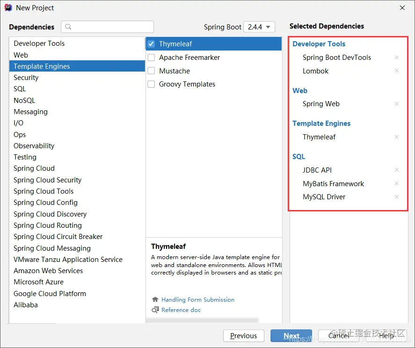This screenshot has height=348, width=415.
Task: Check the Apache Freemarker checkbox
Action: coord(151,58)
